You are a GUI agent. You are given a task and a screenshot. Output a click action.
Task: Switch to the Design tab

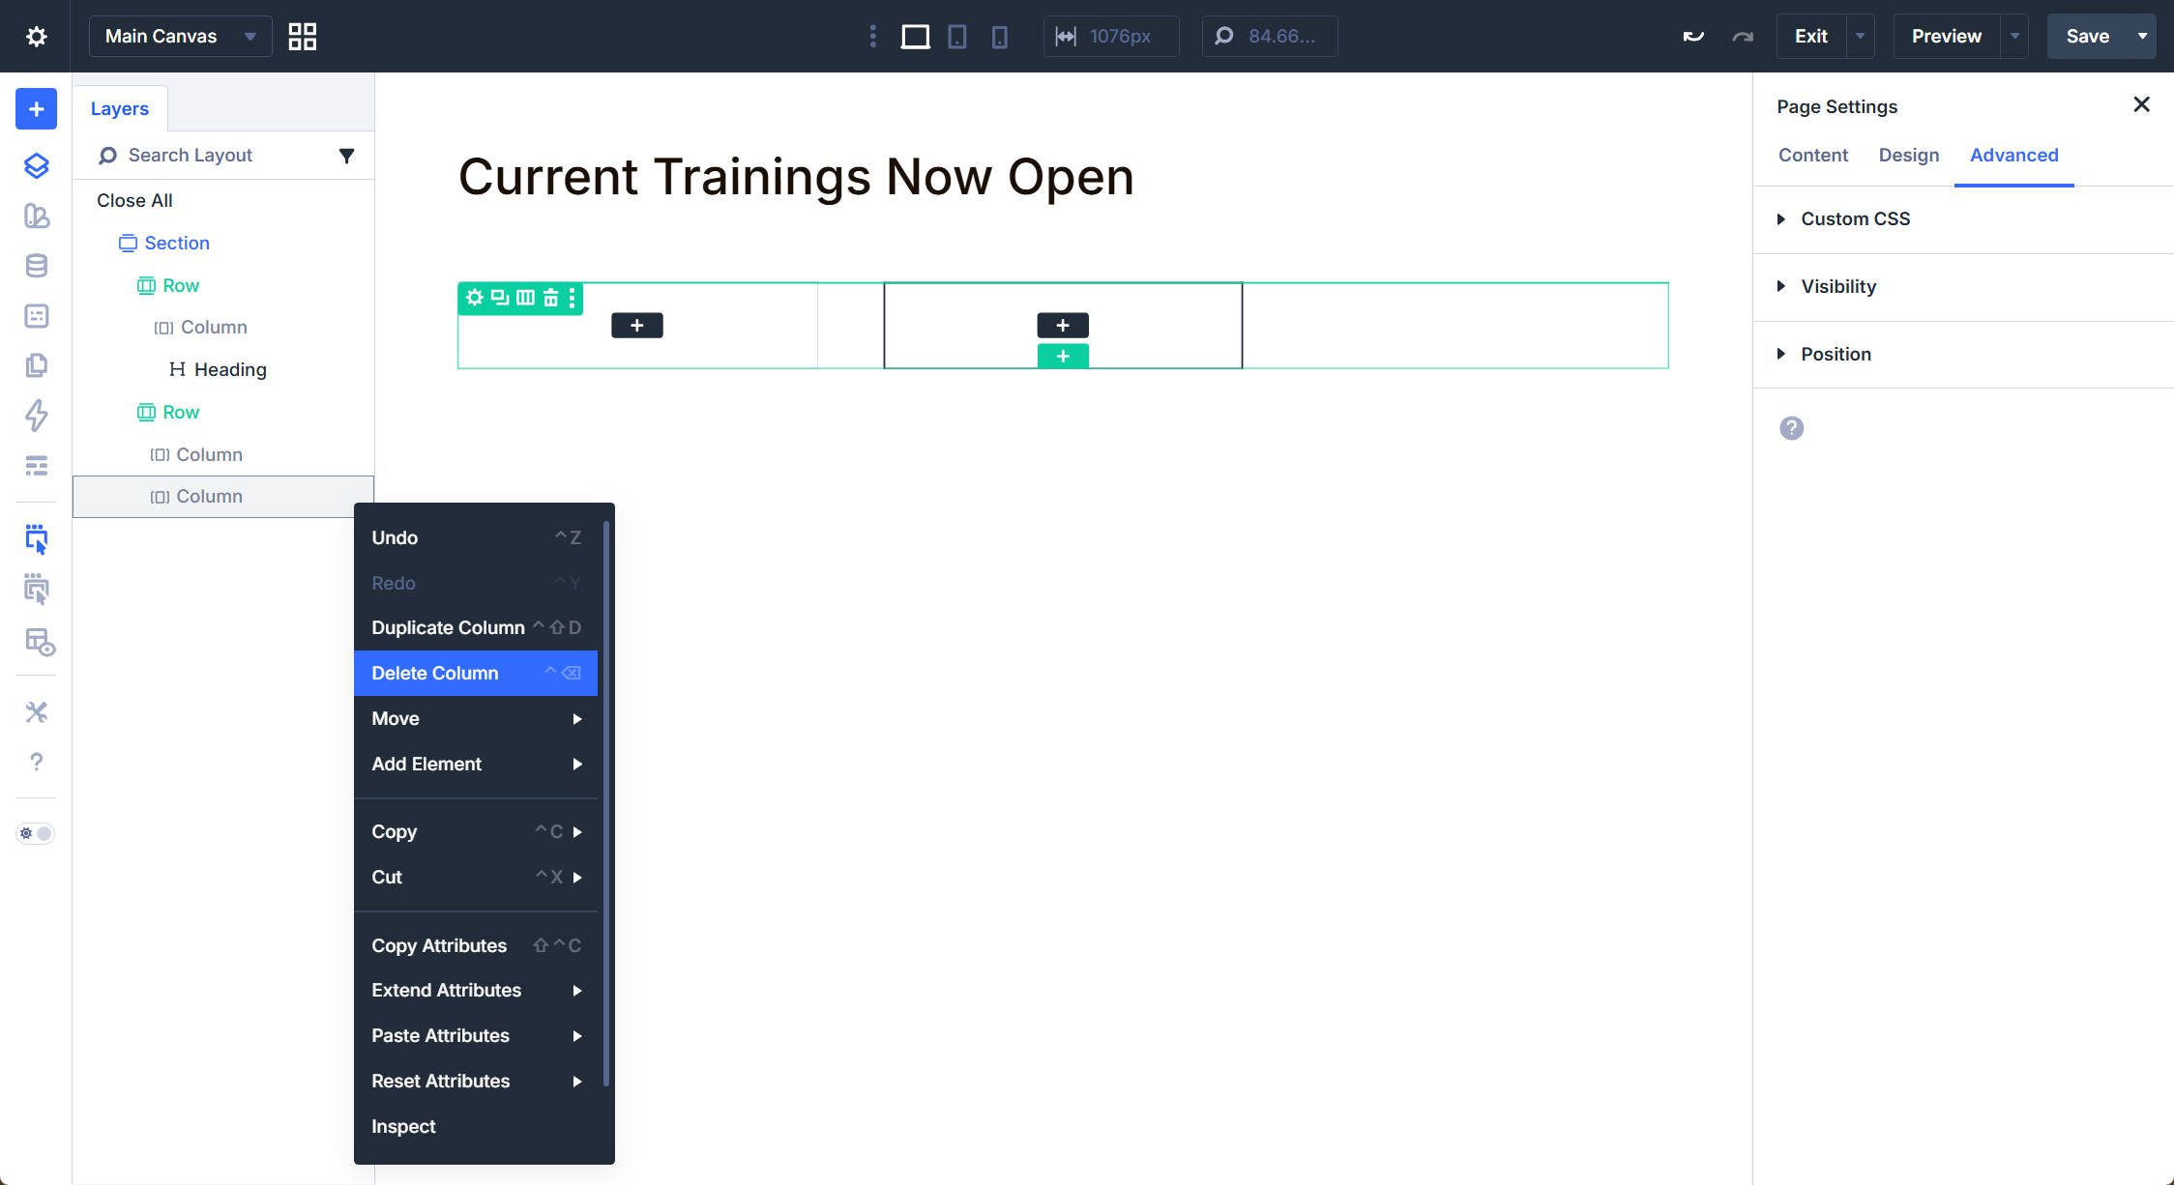point(1908,156)
